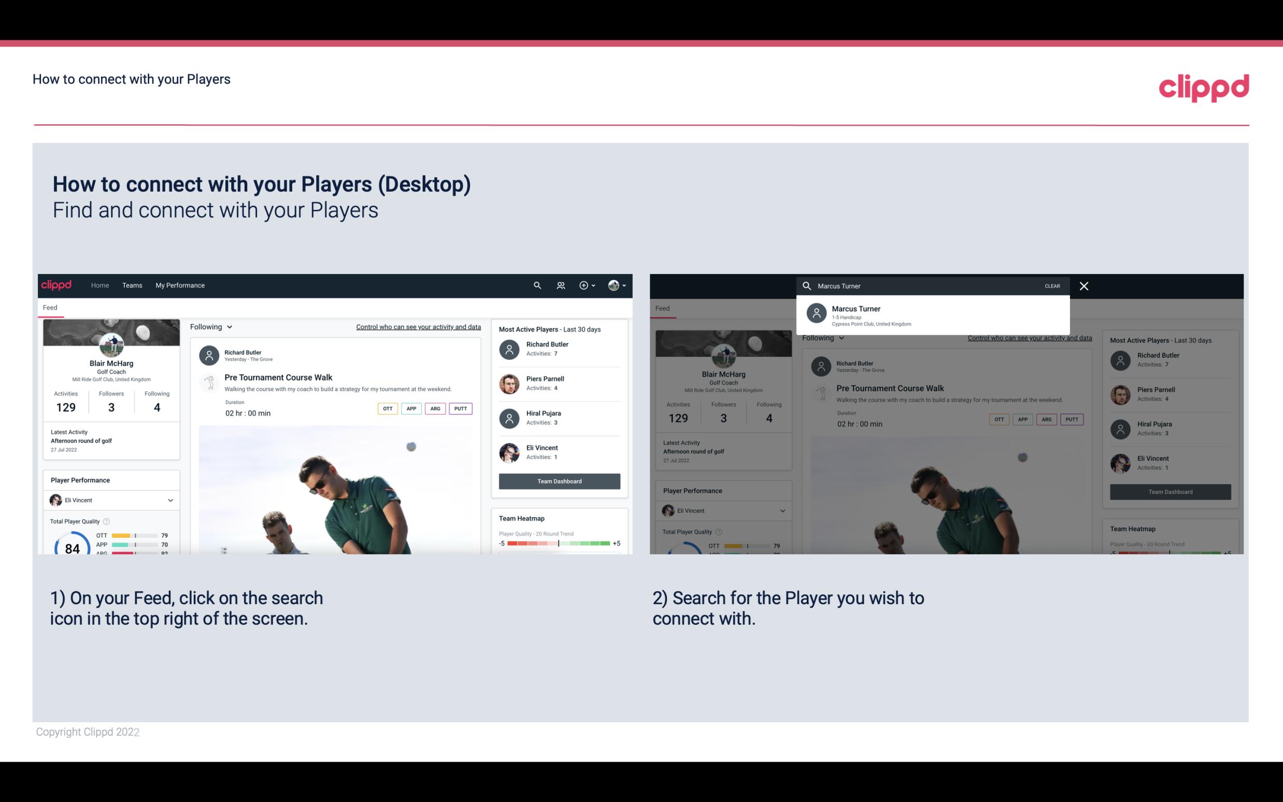Click the PUTT performance category icon
The image size is (1283, 802).
click(460, 408)
